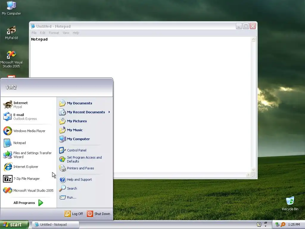The height and width of the screenshot is (229, 305).
Task: Click the Notepad title bar icon
Action: point(33,26)
